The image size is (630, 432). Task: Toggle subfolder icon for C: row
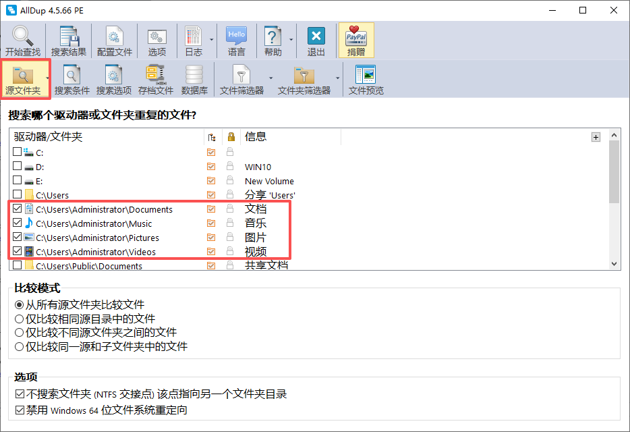pyautogui.click(x=211, y=152)
